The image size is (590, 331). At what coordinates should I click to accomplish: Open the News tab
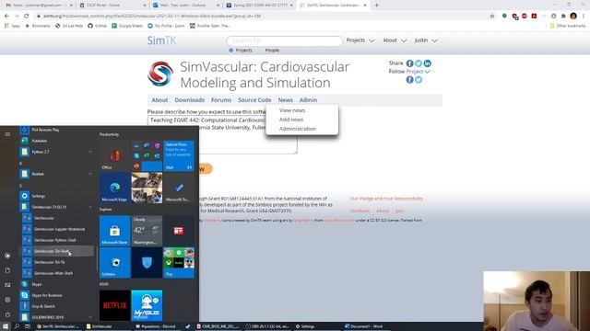pyautogui.click(x=285, y=100)
